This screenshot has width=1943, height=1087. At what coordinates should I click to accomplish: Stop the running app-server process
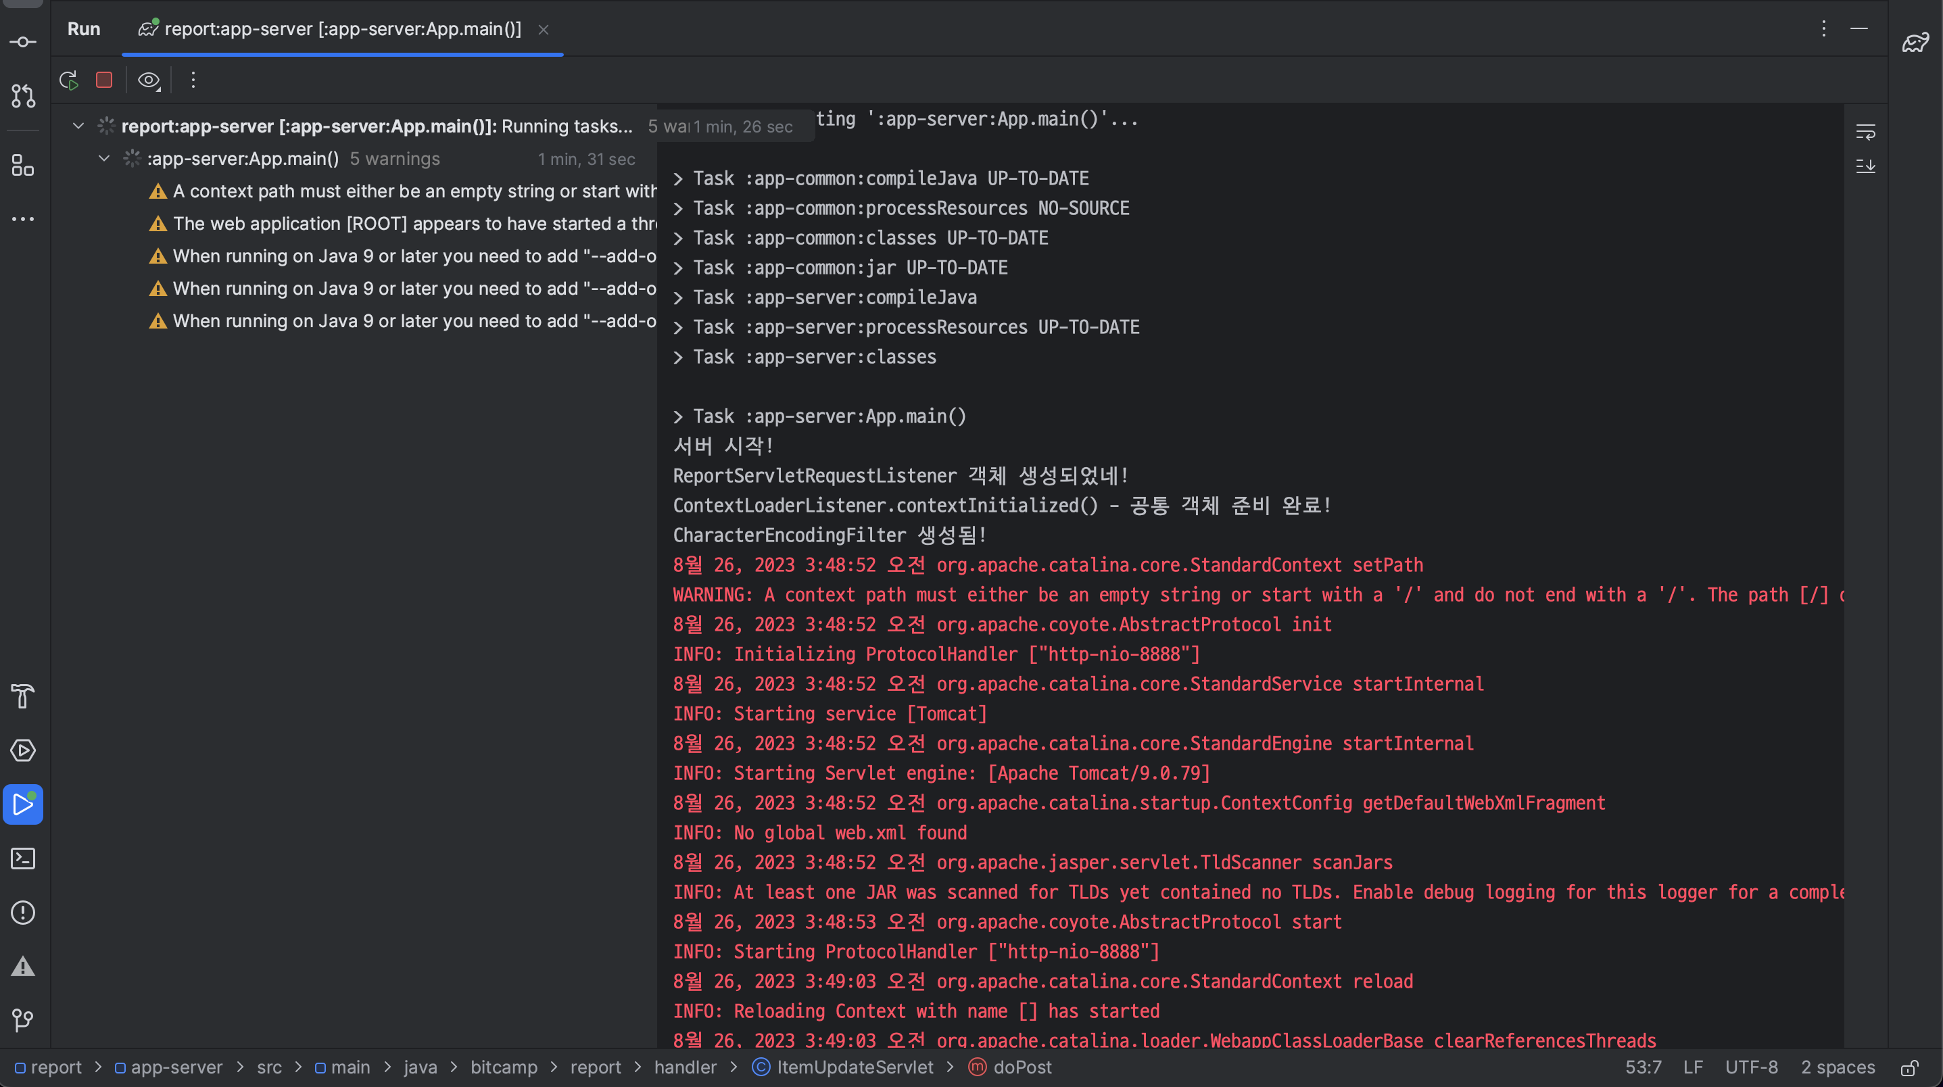click(104, 80)
